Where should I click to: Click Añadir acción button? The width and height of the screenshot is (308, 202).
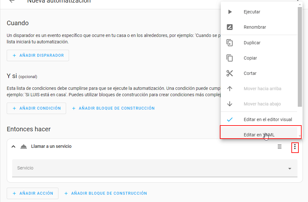(x=33, y=193)
